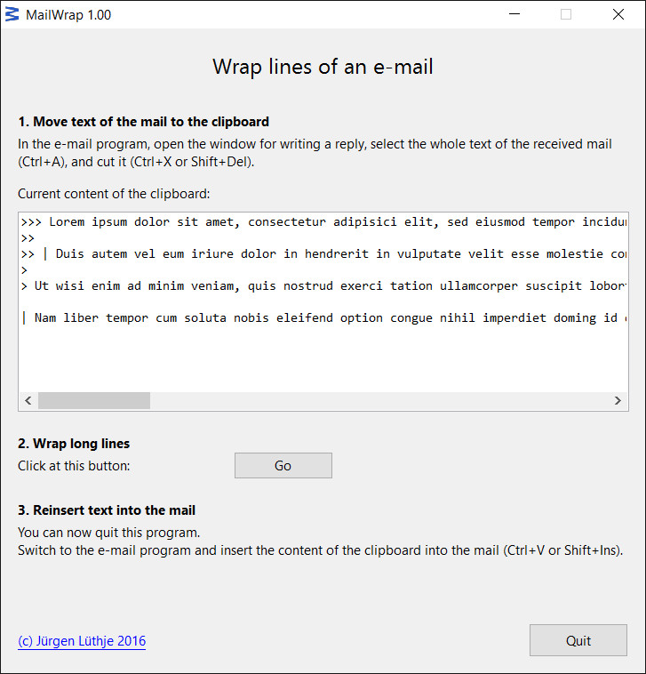The height and width of the screenshot is (674, 646).
Task: Click the greyed-out maximize button
Action: (x=566, y=14)
